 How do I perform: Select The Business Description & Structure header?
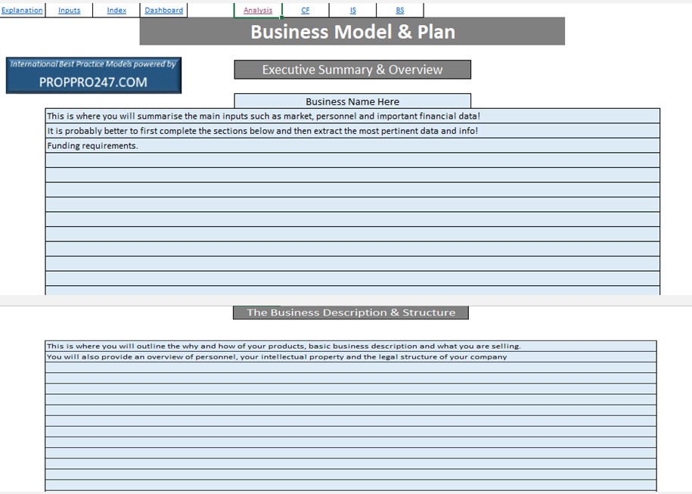(351, 312)
